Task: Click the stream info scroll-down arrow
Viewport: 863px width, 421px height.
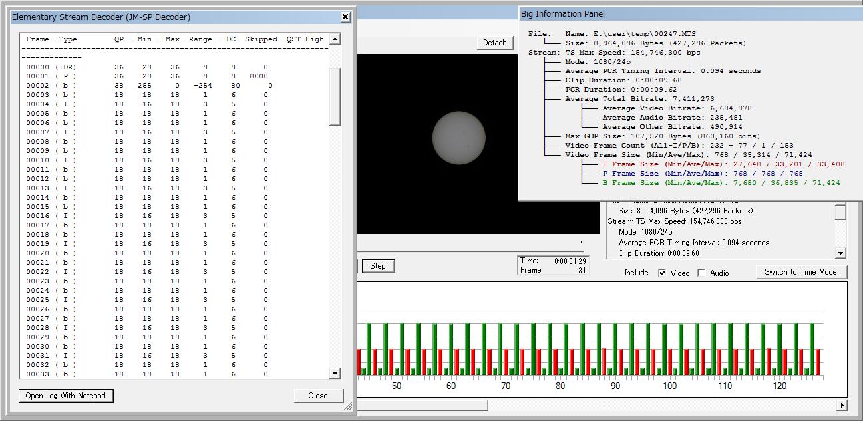Action: [x=840, y=253]
